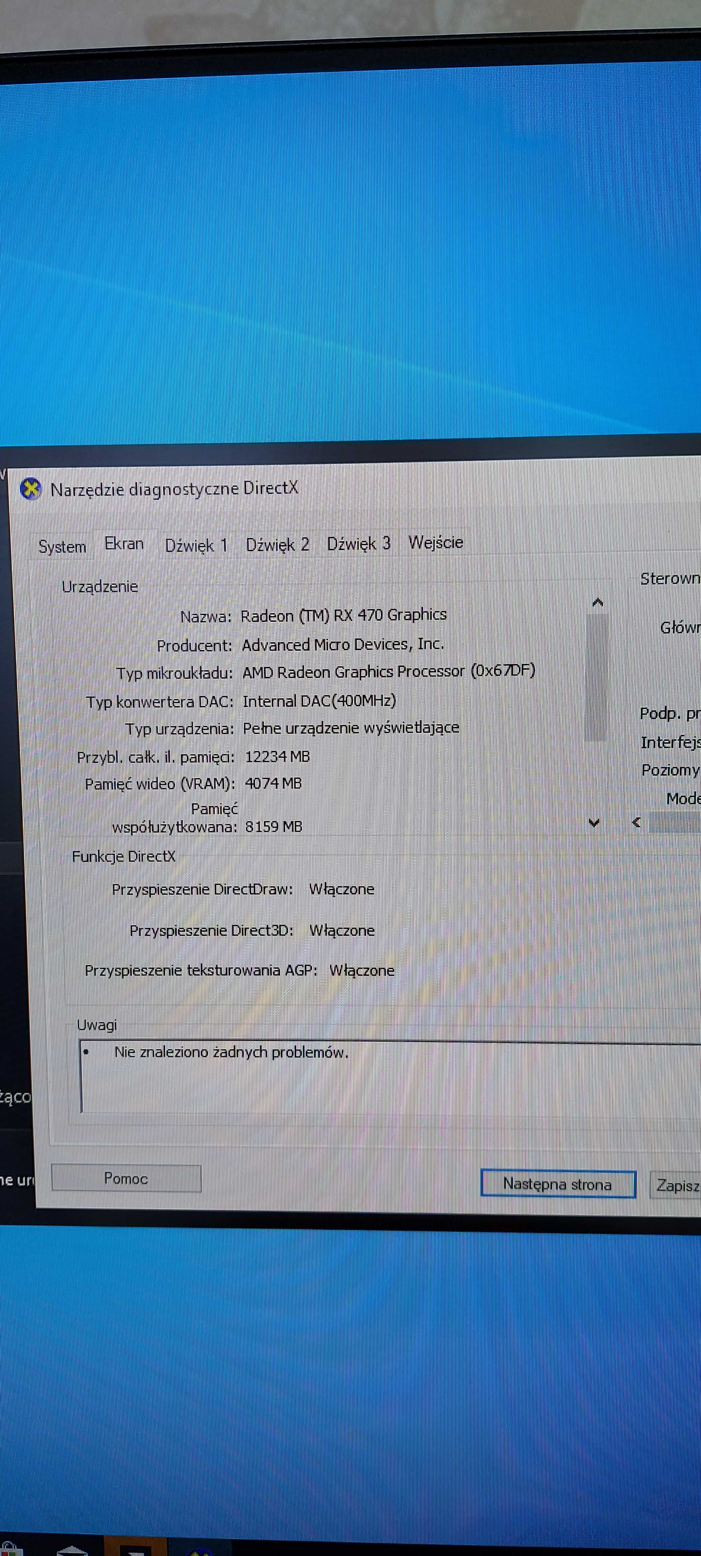The height and width of the screenshot is (1556, 701).
Task: Click the window title 'Narzędzie diagnostyczne DirectX'
Action: pos(175,489)
